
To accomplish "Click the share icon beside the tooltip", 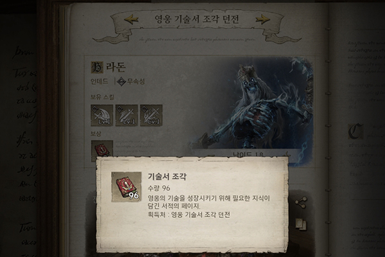I will click(301, 202).
